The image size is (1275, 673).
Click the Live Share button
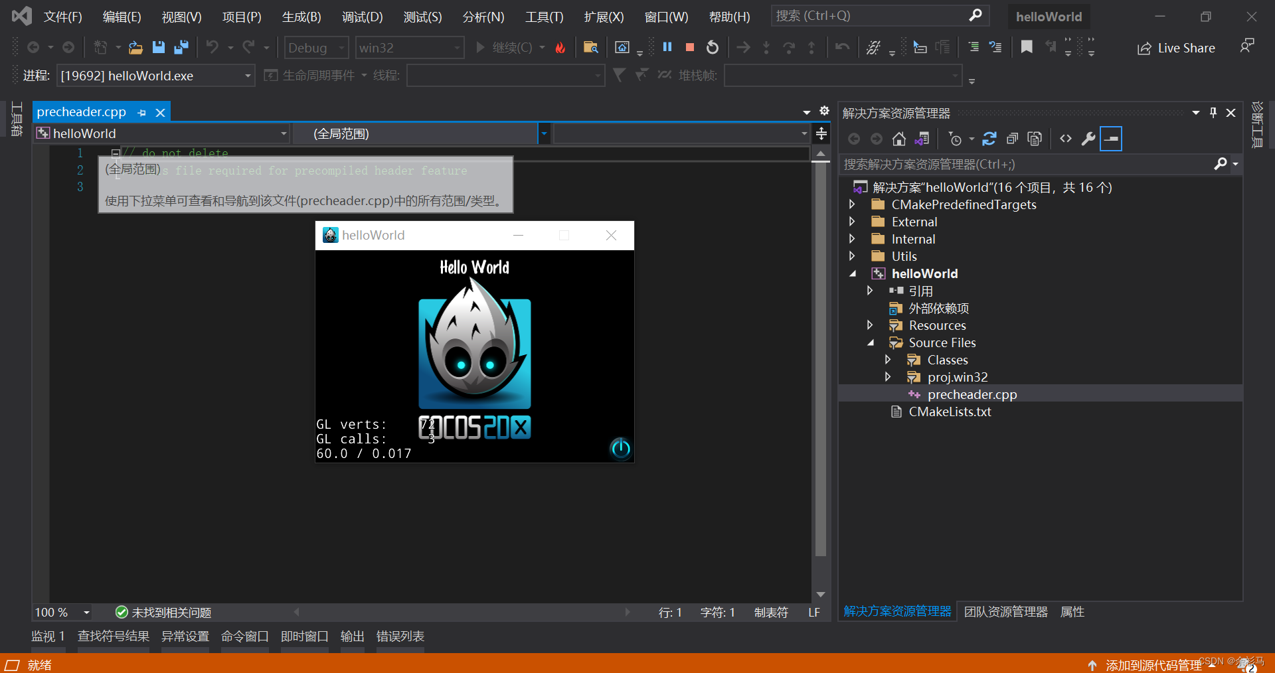point(1176,48)
